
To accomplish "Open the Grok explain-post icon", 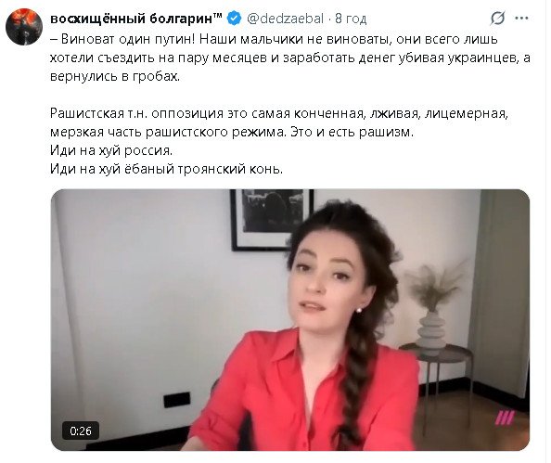I will point(497,18).
